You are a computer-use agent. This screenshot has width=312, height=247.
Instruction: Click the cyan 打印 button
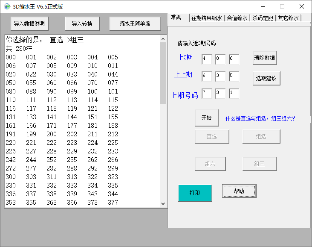(x=195, y=193)
